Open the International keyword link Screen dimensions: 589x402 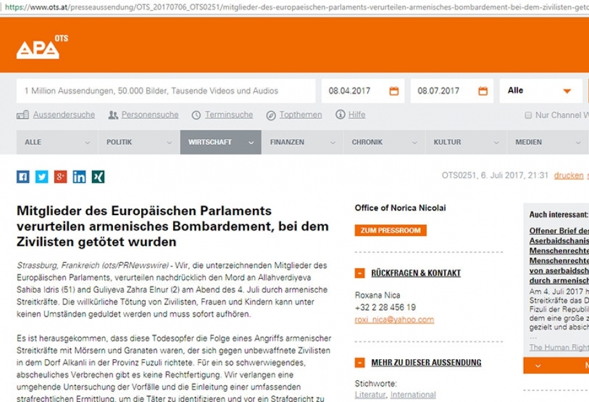[x=413, y=395]
